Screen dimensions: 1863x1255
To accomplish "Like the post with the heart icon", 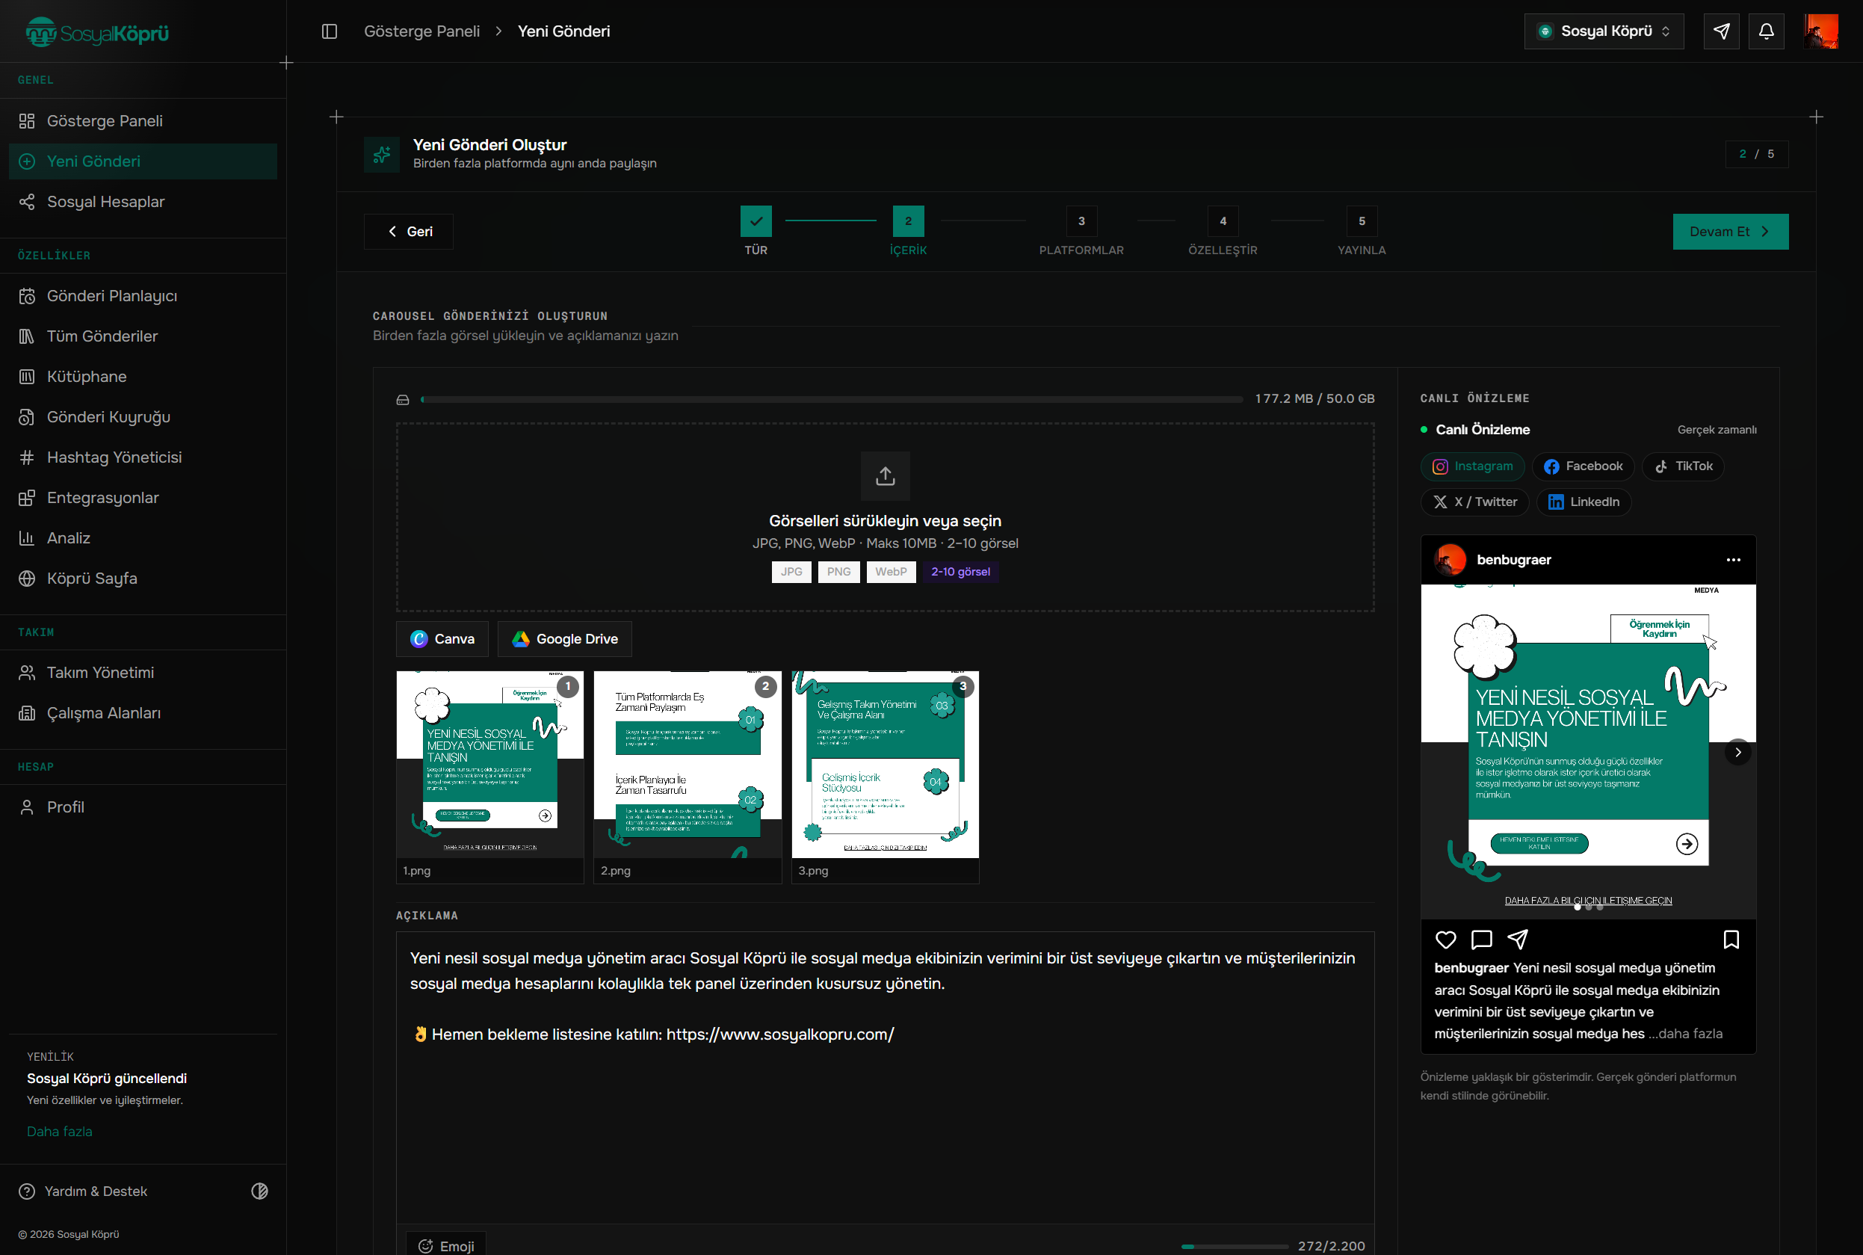I will 1445,940.
